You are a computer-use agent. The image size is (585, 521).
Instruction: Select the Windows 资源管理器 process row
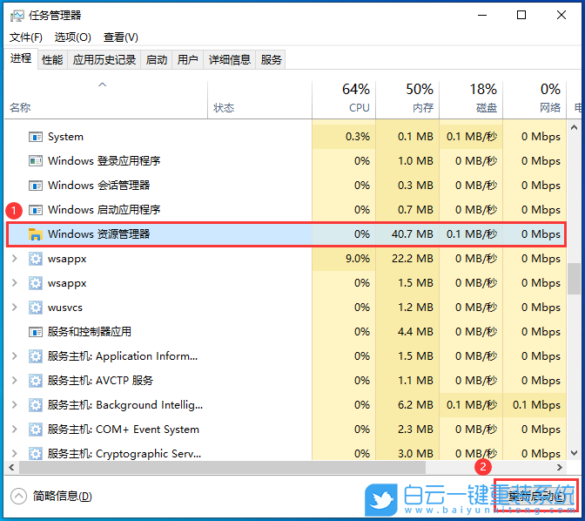pos(286,234)
